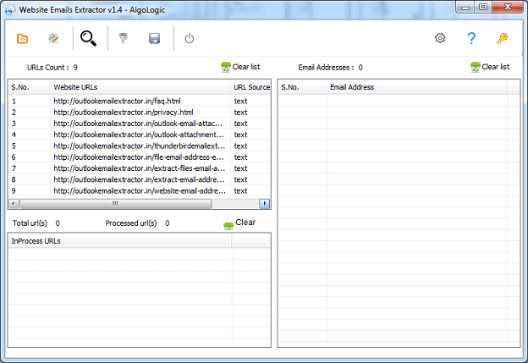Sort by the Website URLs column header
528x363 pixels.
point(140,87)
